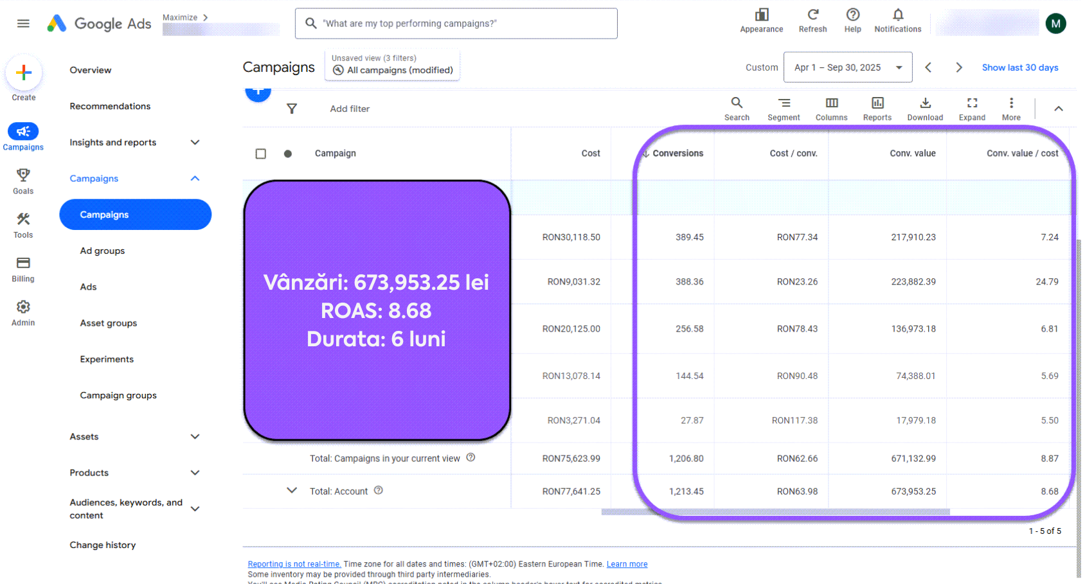Open the Help icon
The width and height of the screenshot is (1085, 584).
pos(853,15)
